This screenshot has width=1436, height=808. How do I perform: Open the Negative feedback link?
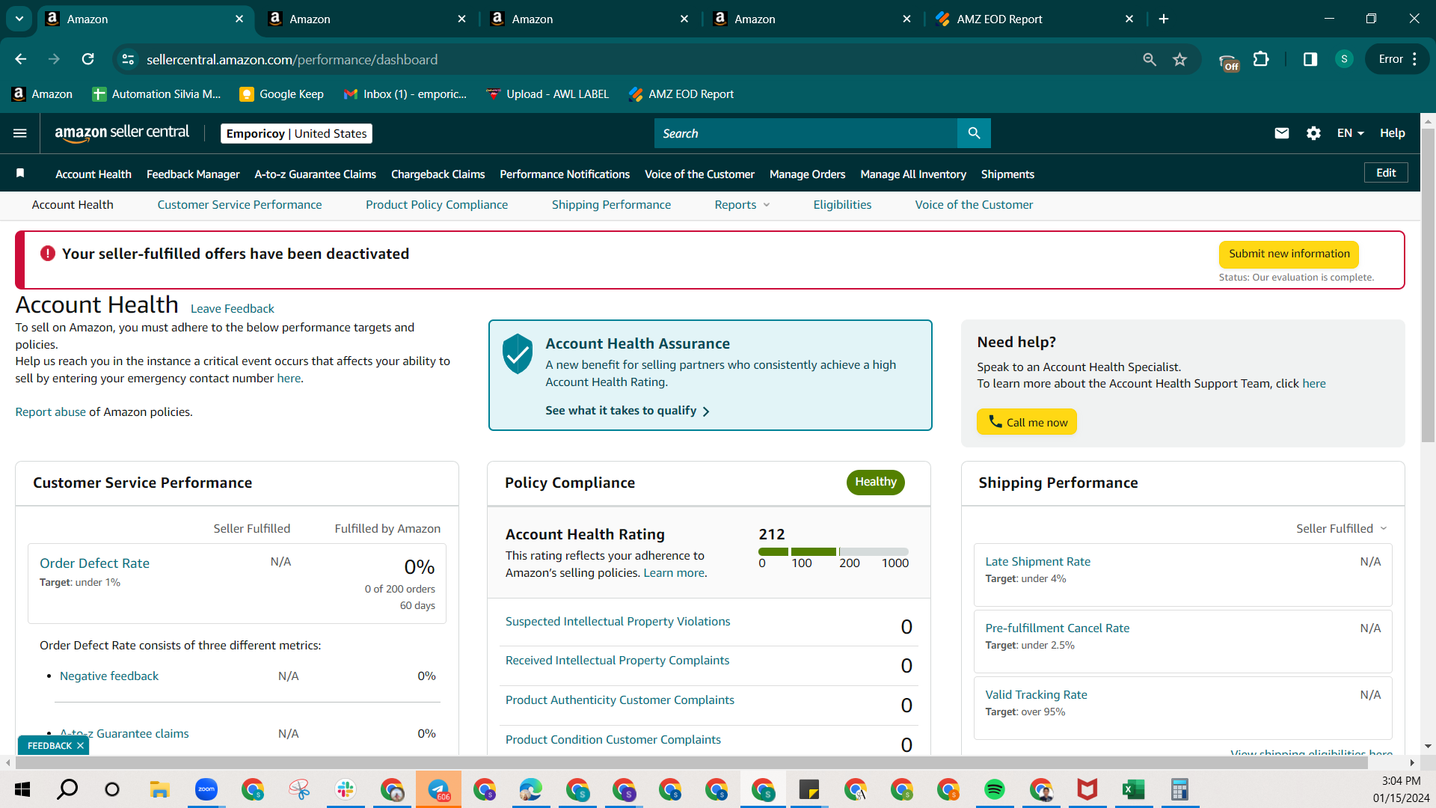[109, 676]
